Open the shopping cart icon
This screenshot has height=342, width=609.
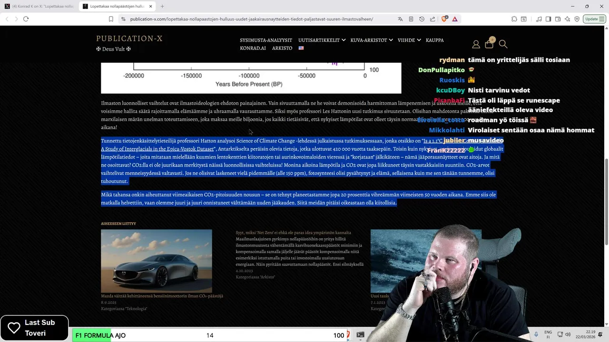point(489,44)
